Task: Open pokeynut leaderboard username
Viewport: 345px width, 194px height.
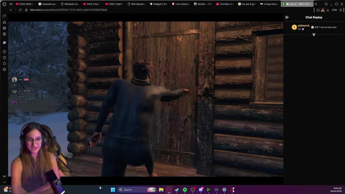Action: pos(303,26)
